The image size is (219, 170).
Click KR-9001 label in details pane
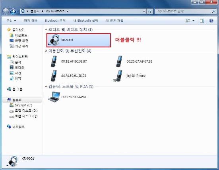click(28, 159)
